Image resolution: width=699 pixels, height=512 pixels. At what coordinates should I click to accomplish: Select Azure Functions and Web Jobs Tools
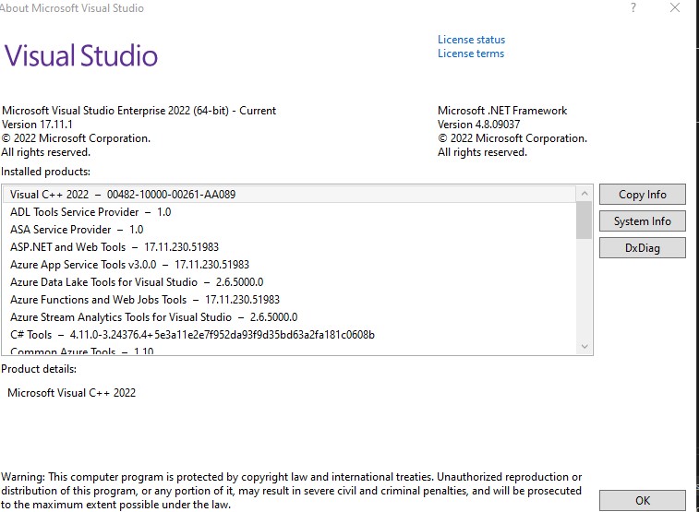coord(289,300)
